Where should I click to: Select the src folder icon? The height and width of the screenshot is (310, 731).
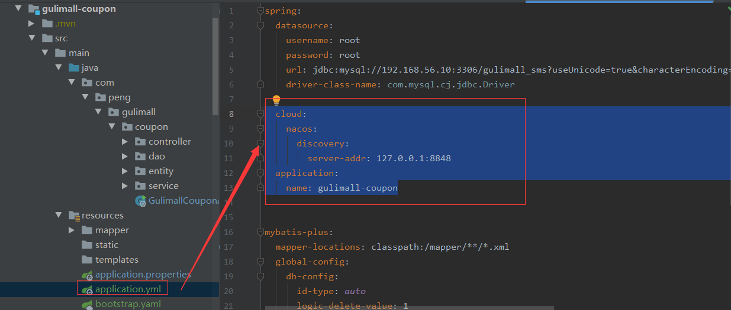tap(47, 38)
